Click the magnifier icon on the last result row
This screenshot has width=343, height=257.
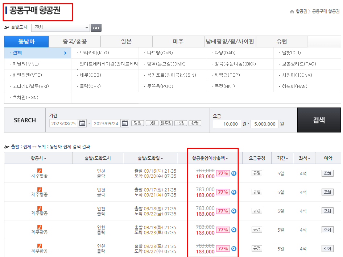pyautogui.click(x=234, y=248)
